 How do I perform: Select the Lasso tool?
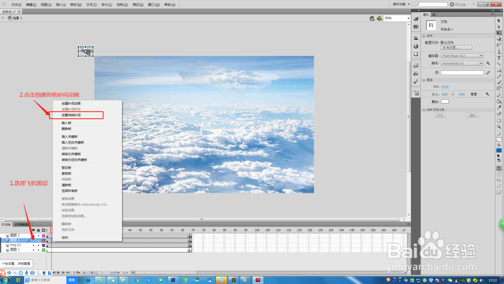coord(499,45)
